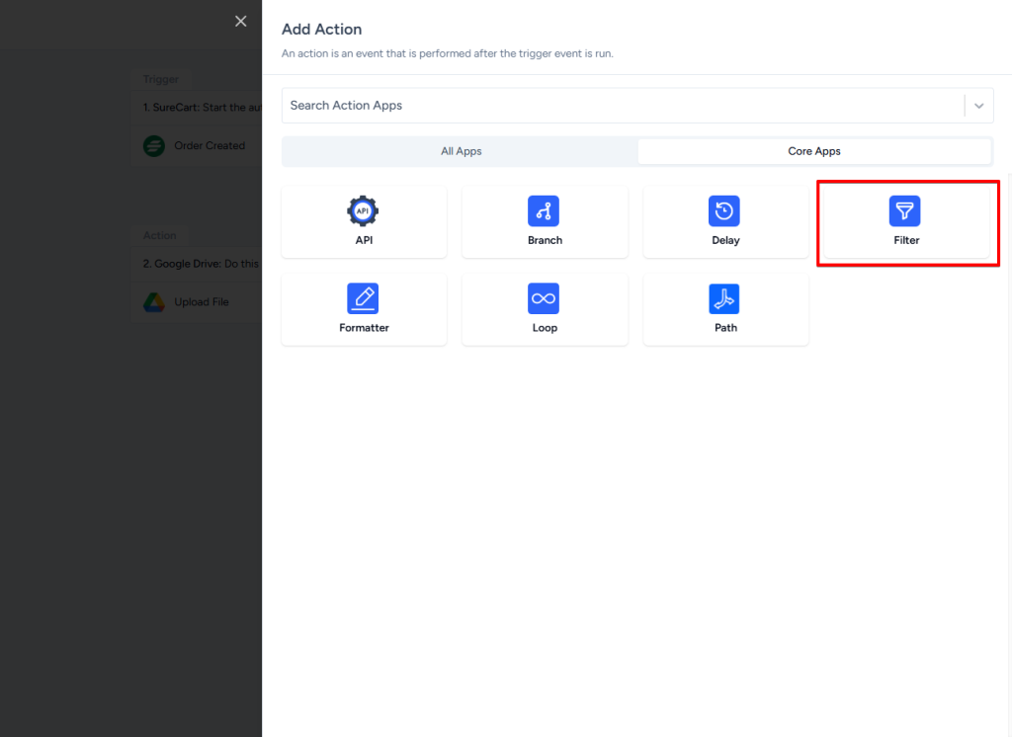Click the Google Drive logo icon
This screenshot has height=737, width=1012.
click(x=153, y=302)
